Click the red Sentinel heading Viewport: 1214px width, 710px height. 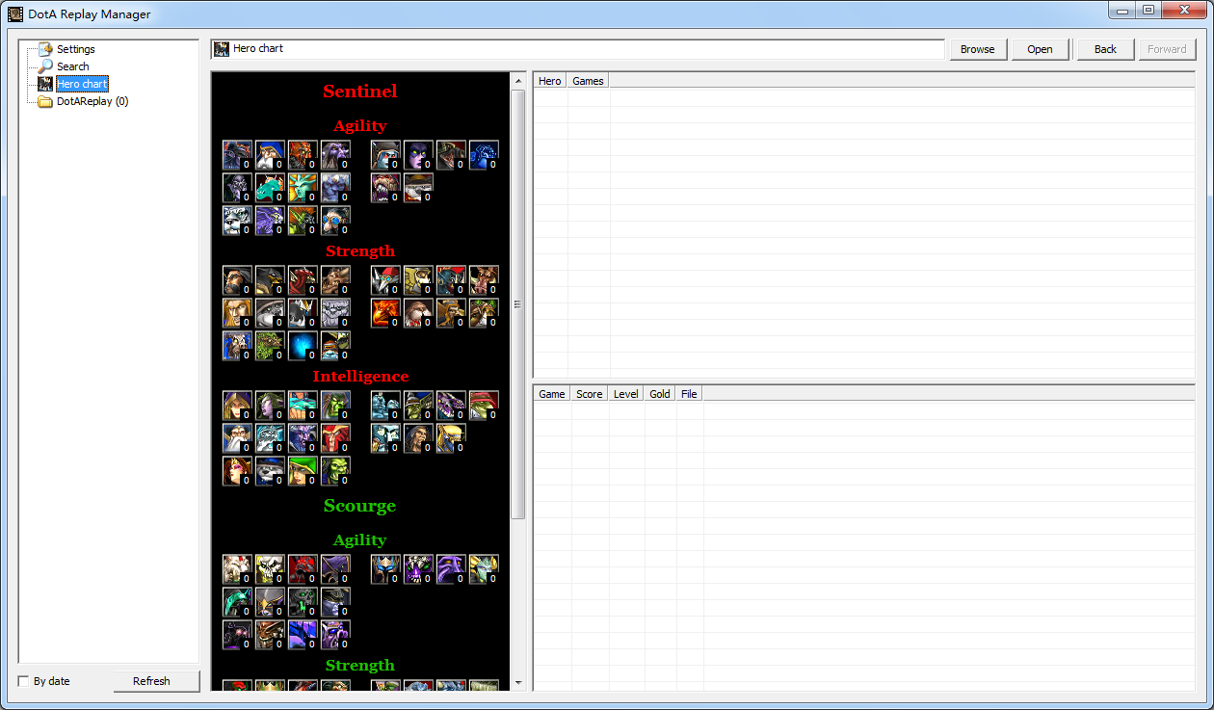pos(360,92)
